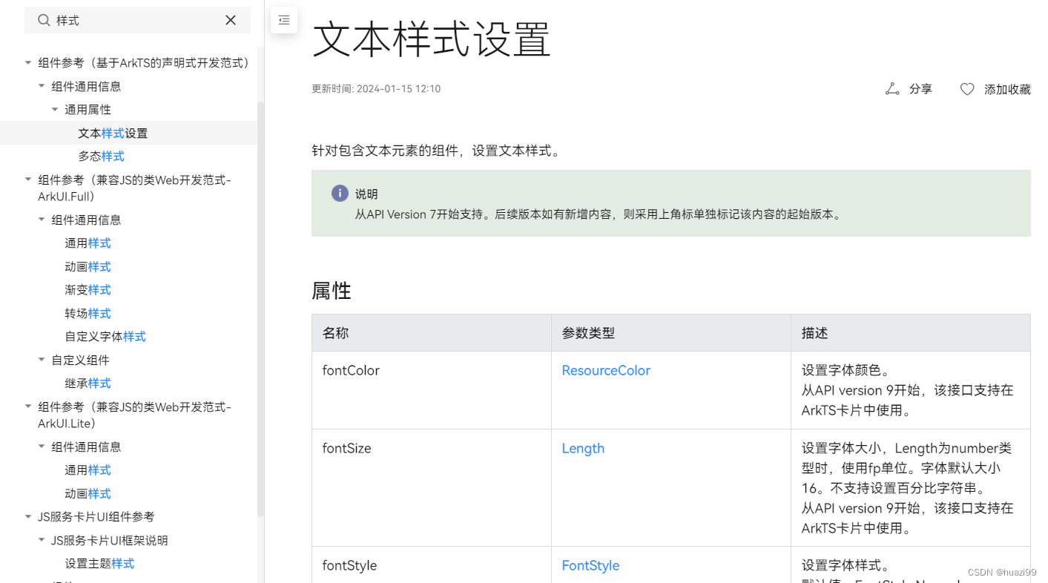Open the ResourceColor type link

click(606, 370)
